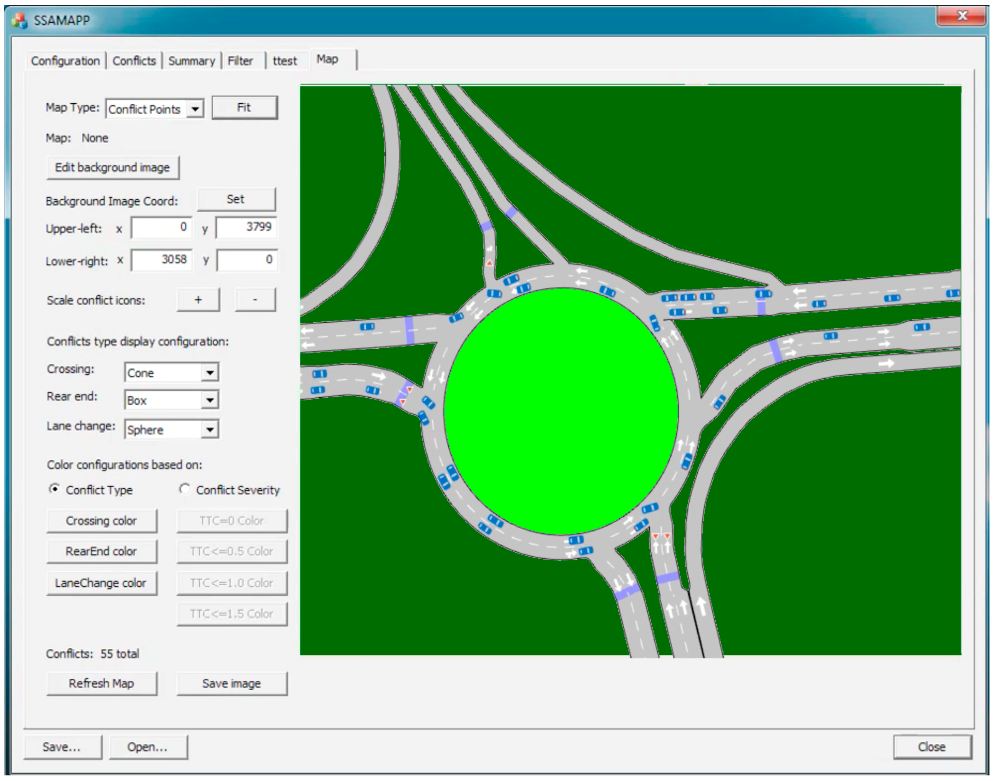Click the Save image button
Image resolution: width=994 pixels, height=781 pixels.
(232, 684)
